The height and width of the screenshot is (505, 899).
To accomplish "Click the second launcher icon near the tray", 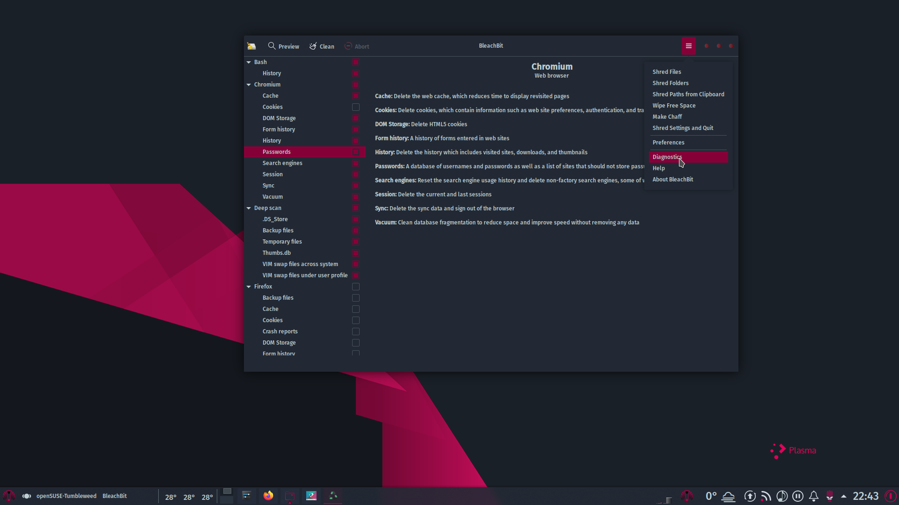I will tap(687, 496).
